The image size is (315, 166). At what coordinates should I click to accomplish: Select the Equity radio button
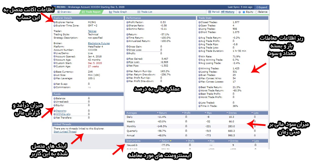point(244,12)
